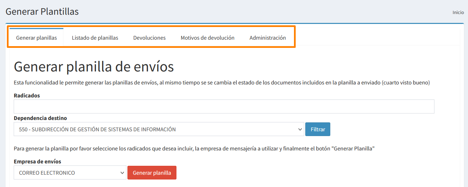This screenshot has width=468, height=187.
Task: Expand the Empresa de envíos dropdown
Action: (70, 173)
